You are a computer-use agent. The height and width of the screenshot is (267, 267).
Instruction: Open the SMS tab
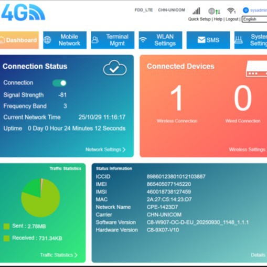pos(208,40)
